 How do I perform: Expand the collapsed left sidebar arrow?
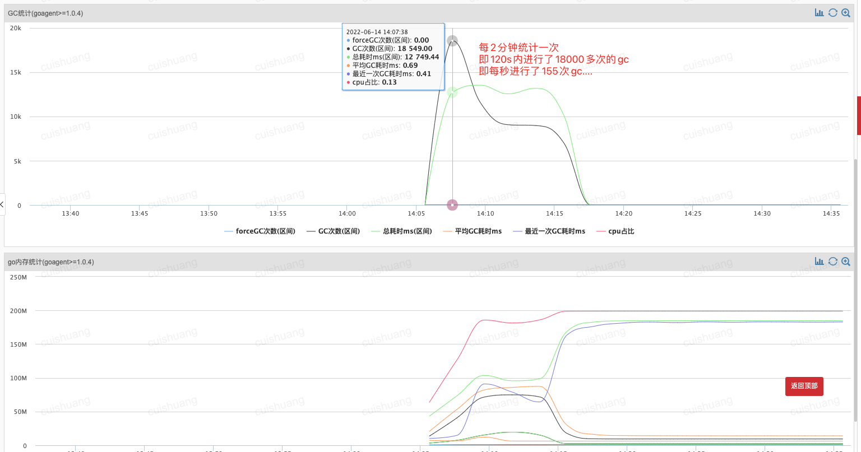(2, 205)
